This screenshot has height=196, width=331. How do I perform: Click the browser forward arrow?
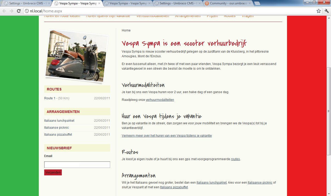tap(11, 11)
